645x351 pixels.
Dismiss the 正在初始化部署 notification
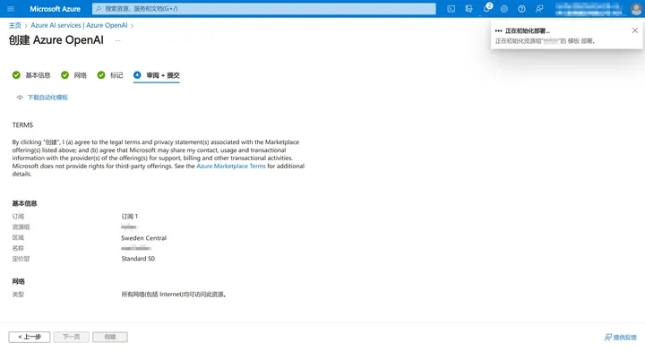coord(635,30)
